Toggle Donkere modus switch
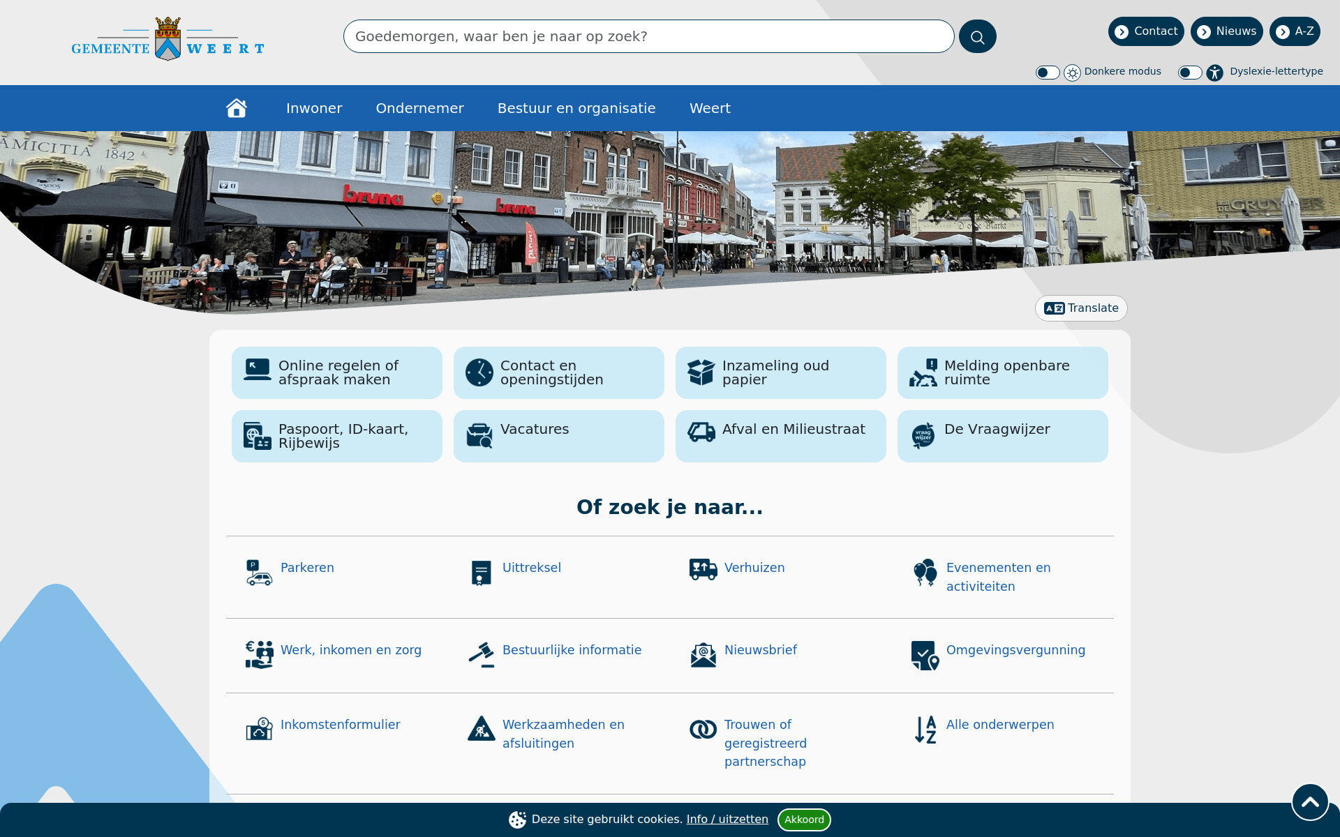This screenshot has height=837, width=1340. coord(1048,73)
